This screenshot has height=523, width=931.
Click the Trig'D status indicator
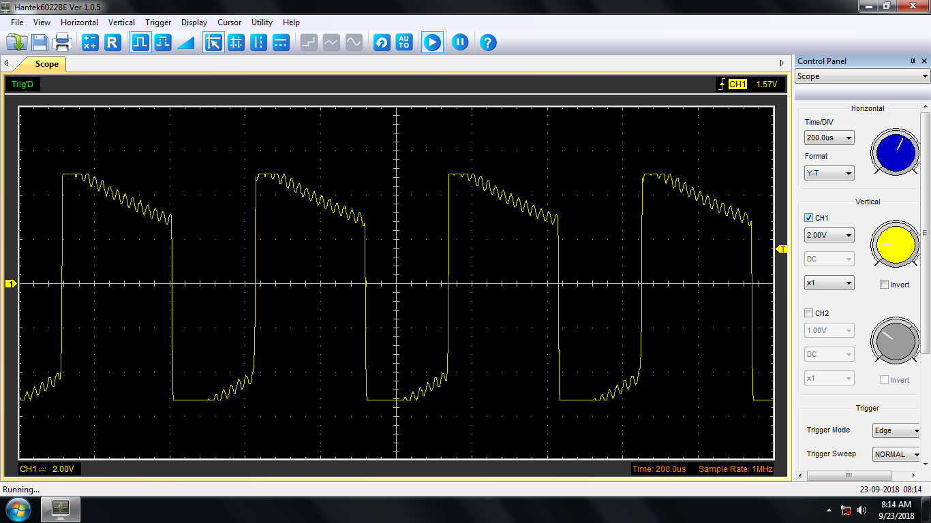click(22, 84)
